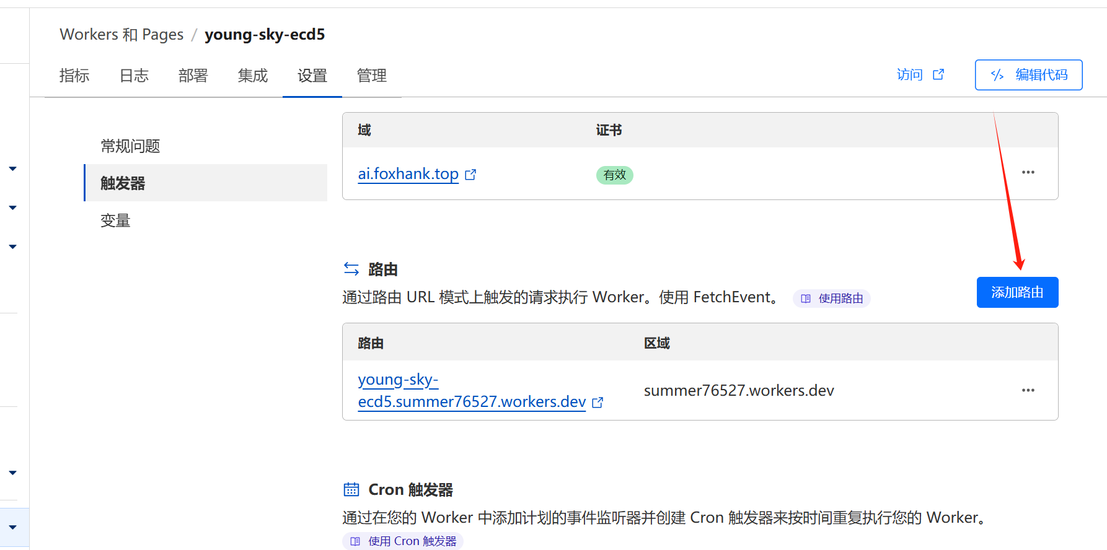Screen dimensions: 1107x550
Task: Open the ai.foxhank.top domain link
Action: pos(408,174)
